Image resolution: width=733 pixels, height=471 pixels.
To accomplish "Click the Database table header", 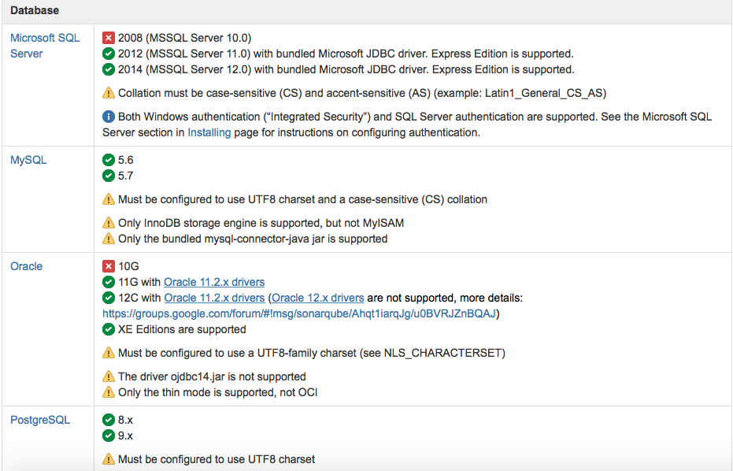I will 35,10.
